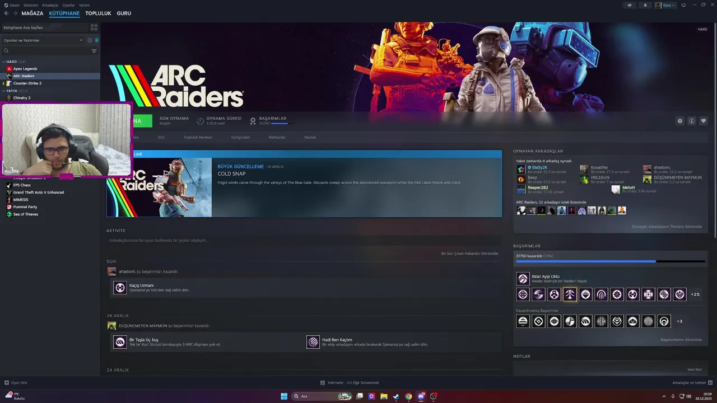Click the recent activity clock filter icon
Screen dimensions: 717x403
(x=89, y=40)
